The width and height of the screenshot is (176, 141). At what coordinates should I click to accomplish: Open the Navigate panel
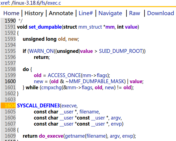click(x=110, y=13)
